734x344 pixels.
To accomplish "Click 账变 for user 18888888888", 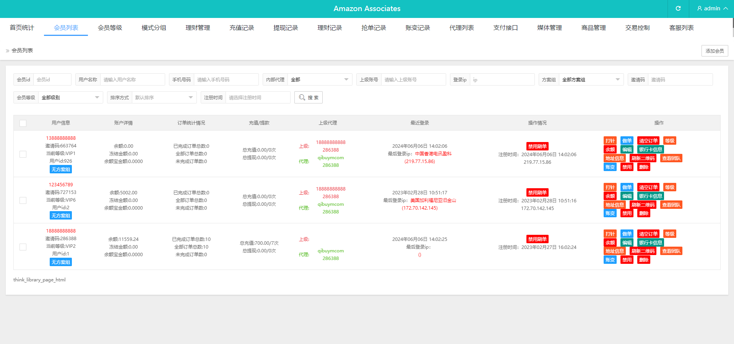I will pos(610,260).
